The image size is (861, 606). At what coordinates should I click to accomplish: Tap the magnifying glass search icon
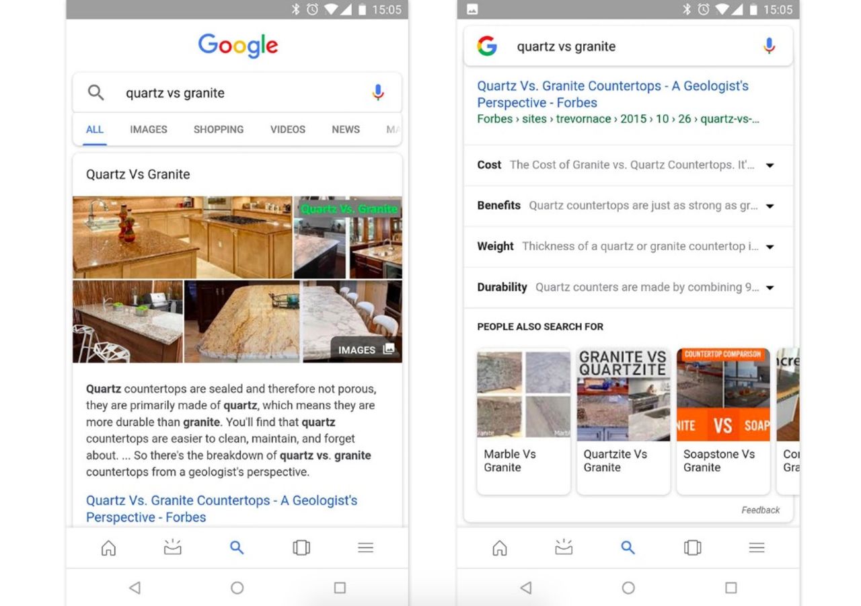[x=95, y=92]
